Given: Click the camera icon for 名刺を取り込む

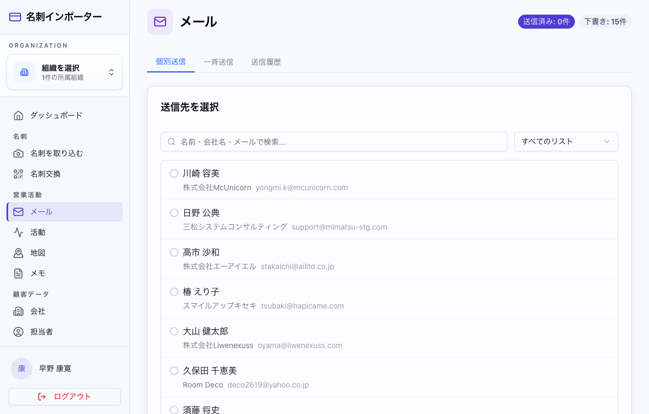Looking at the screenshot, I should (x=18, y=153).
